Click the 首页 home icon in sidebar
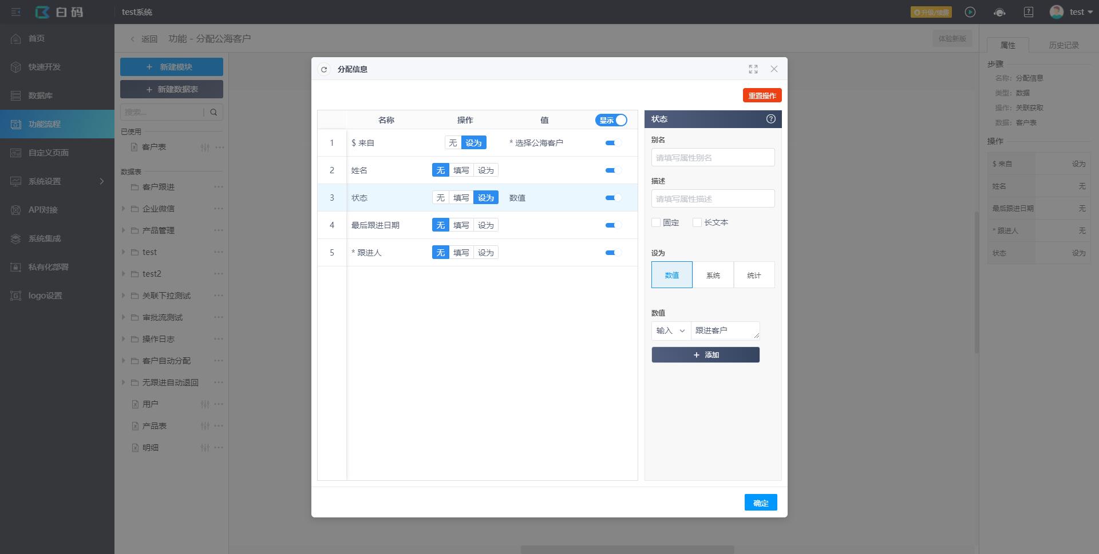Screen dimensions: 1099x554 [16, 38]
